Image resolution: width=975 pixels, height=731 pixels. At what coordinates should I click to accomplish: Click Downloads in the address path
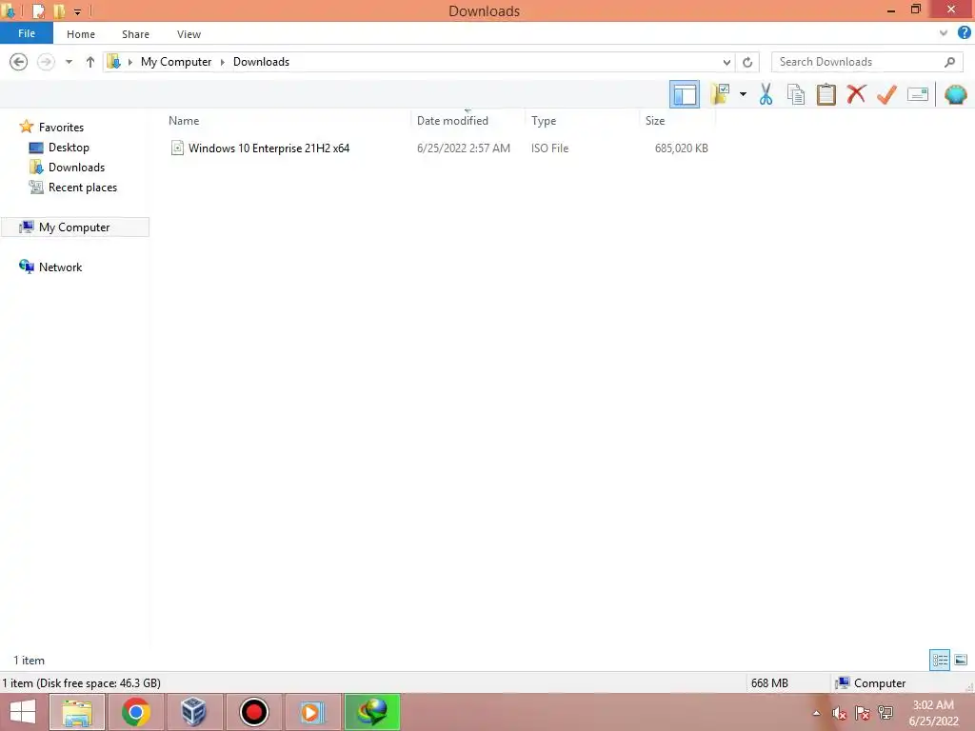tap(261, 62)
